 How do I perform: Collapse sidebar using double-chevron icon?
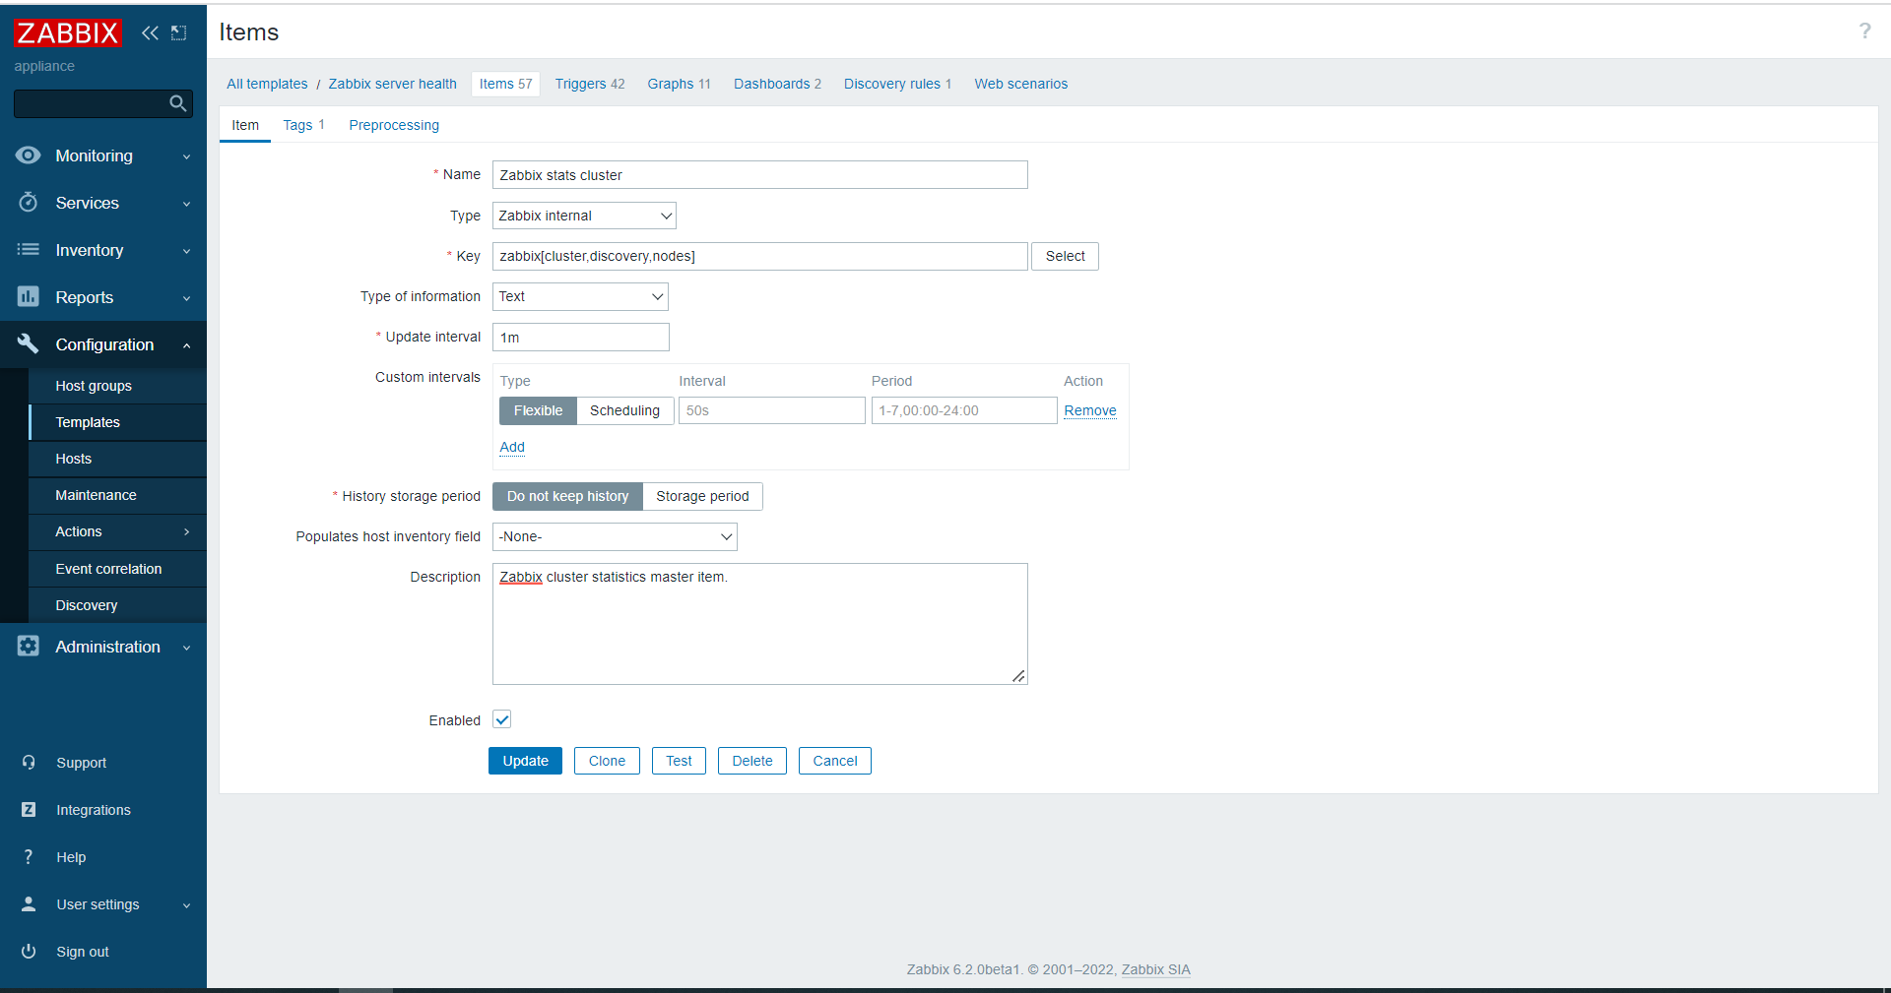pyautogui.click(x=150, y=33)
